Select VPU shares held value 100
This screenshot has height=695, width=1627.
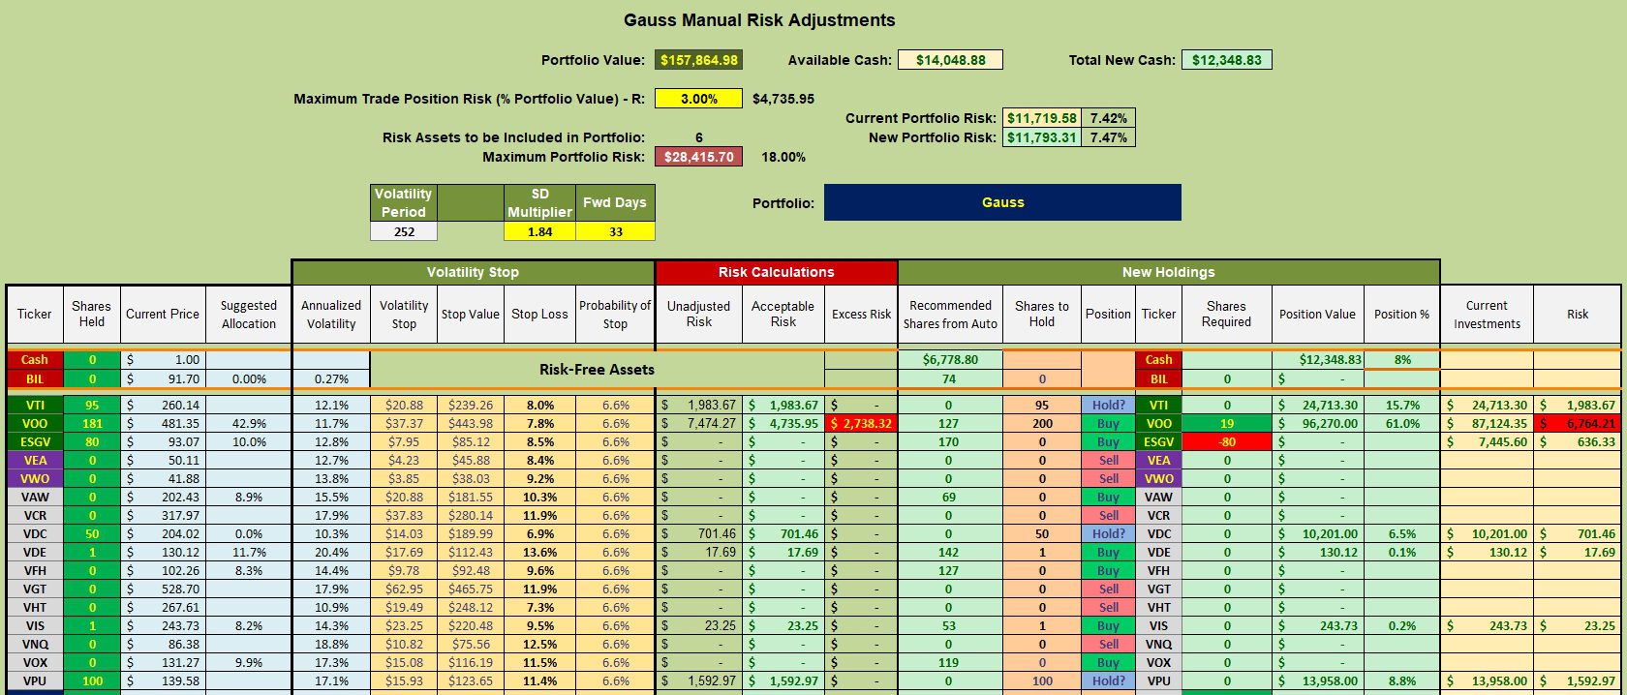tap(92, 680)
